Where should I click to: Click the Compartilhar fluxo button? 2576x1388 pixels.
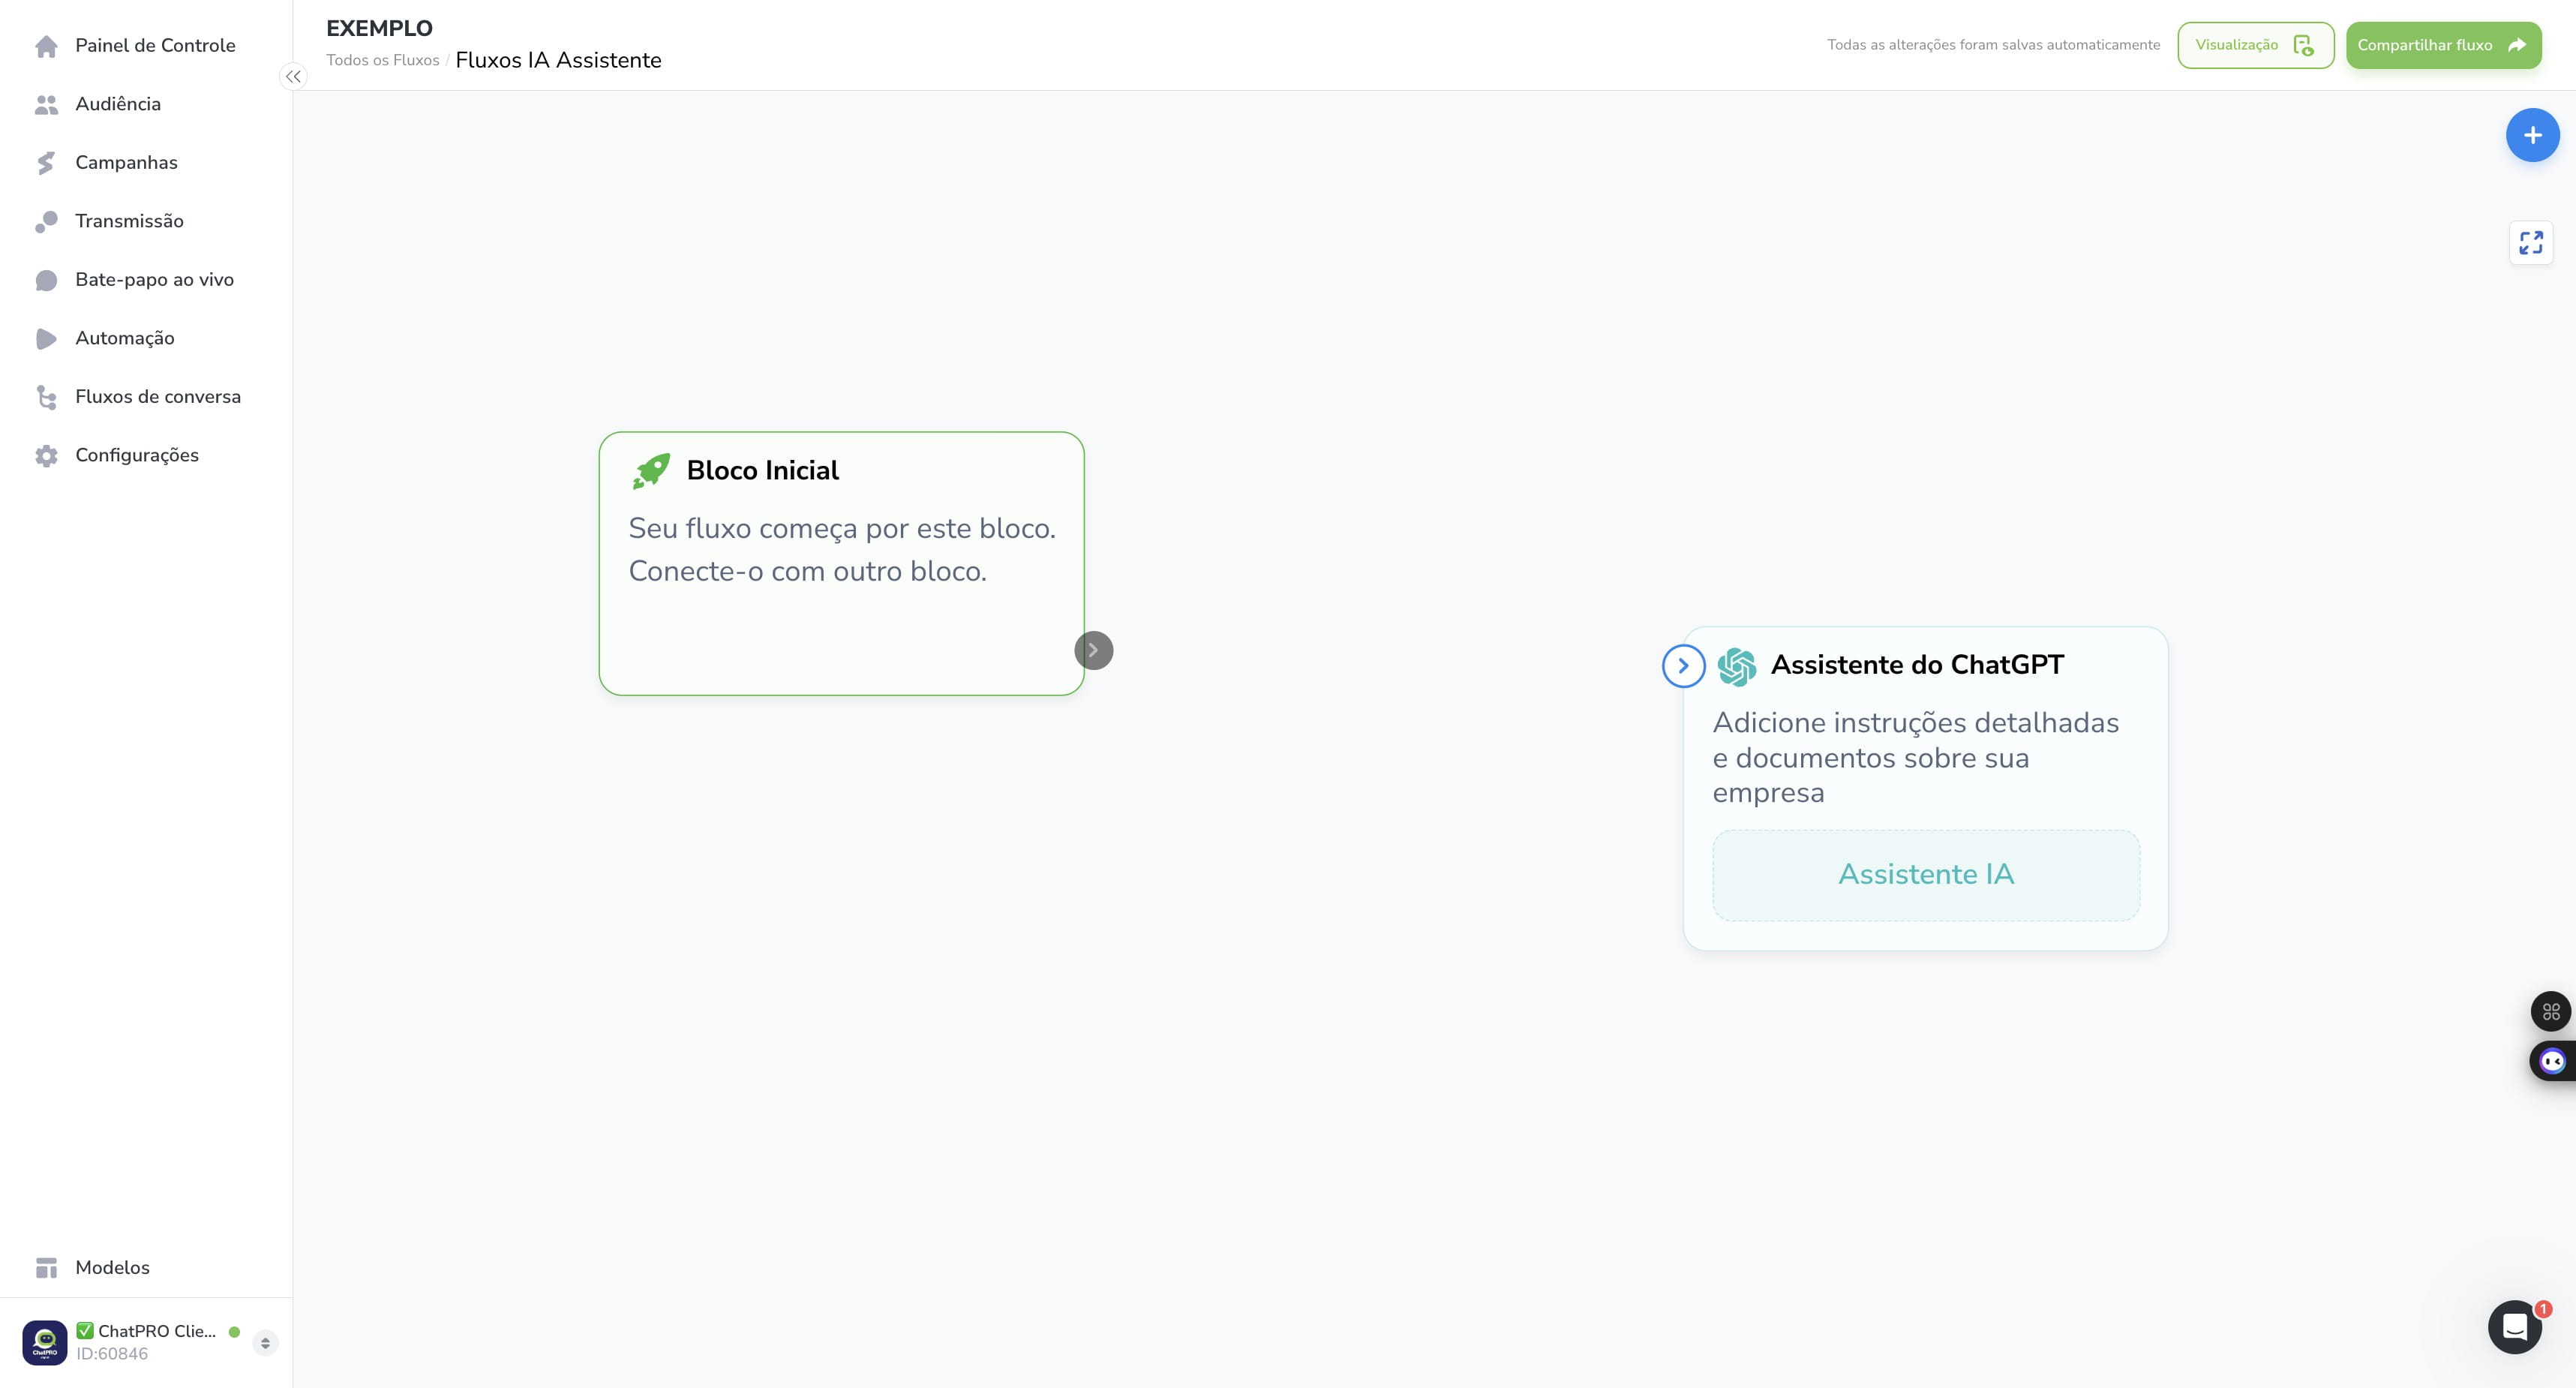(x=2443, y=45)
